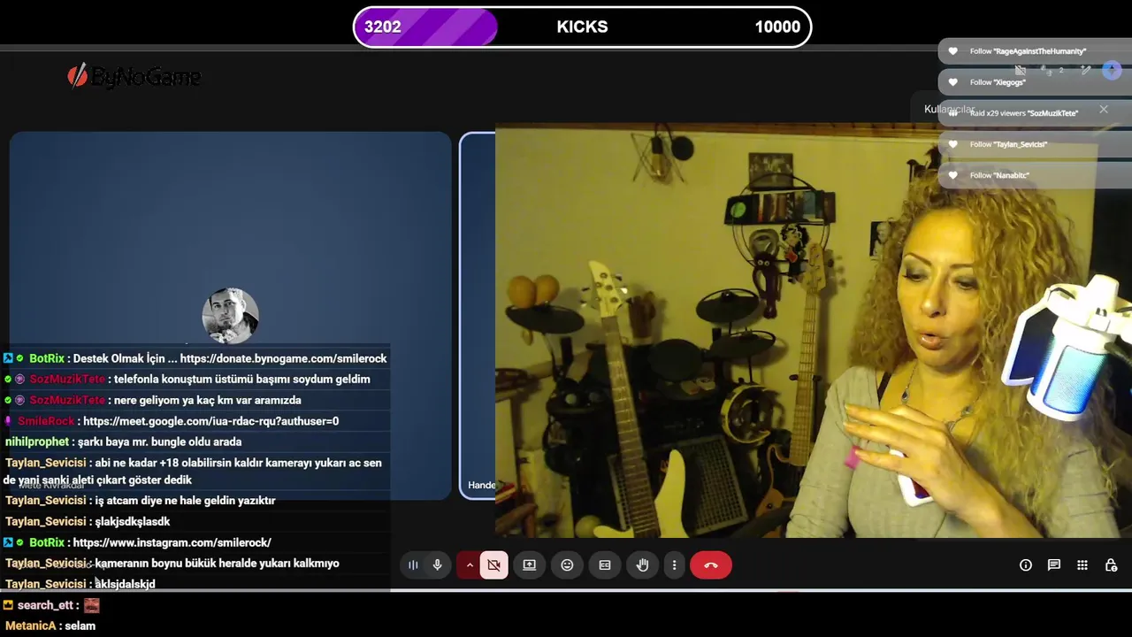Open the donate.bynogame.com/smilerock link in chat
1132x637 pixels.
283,358
